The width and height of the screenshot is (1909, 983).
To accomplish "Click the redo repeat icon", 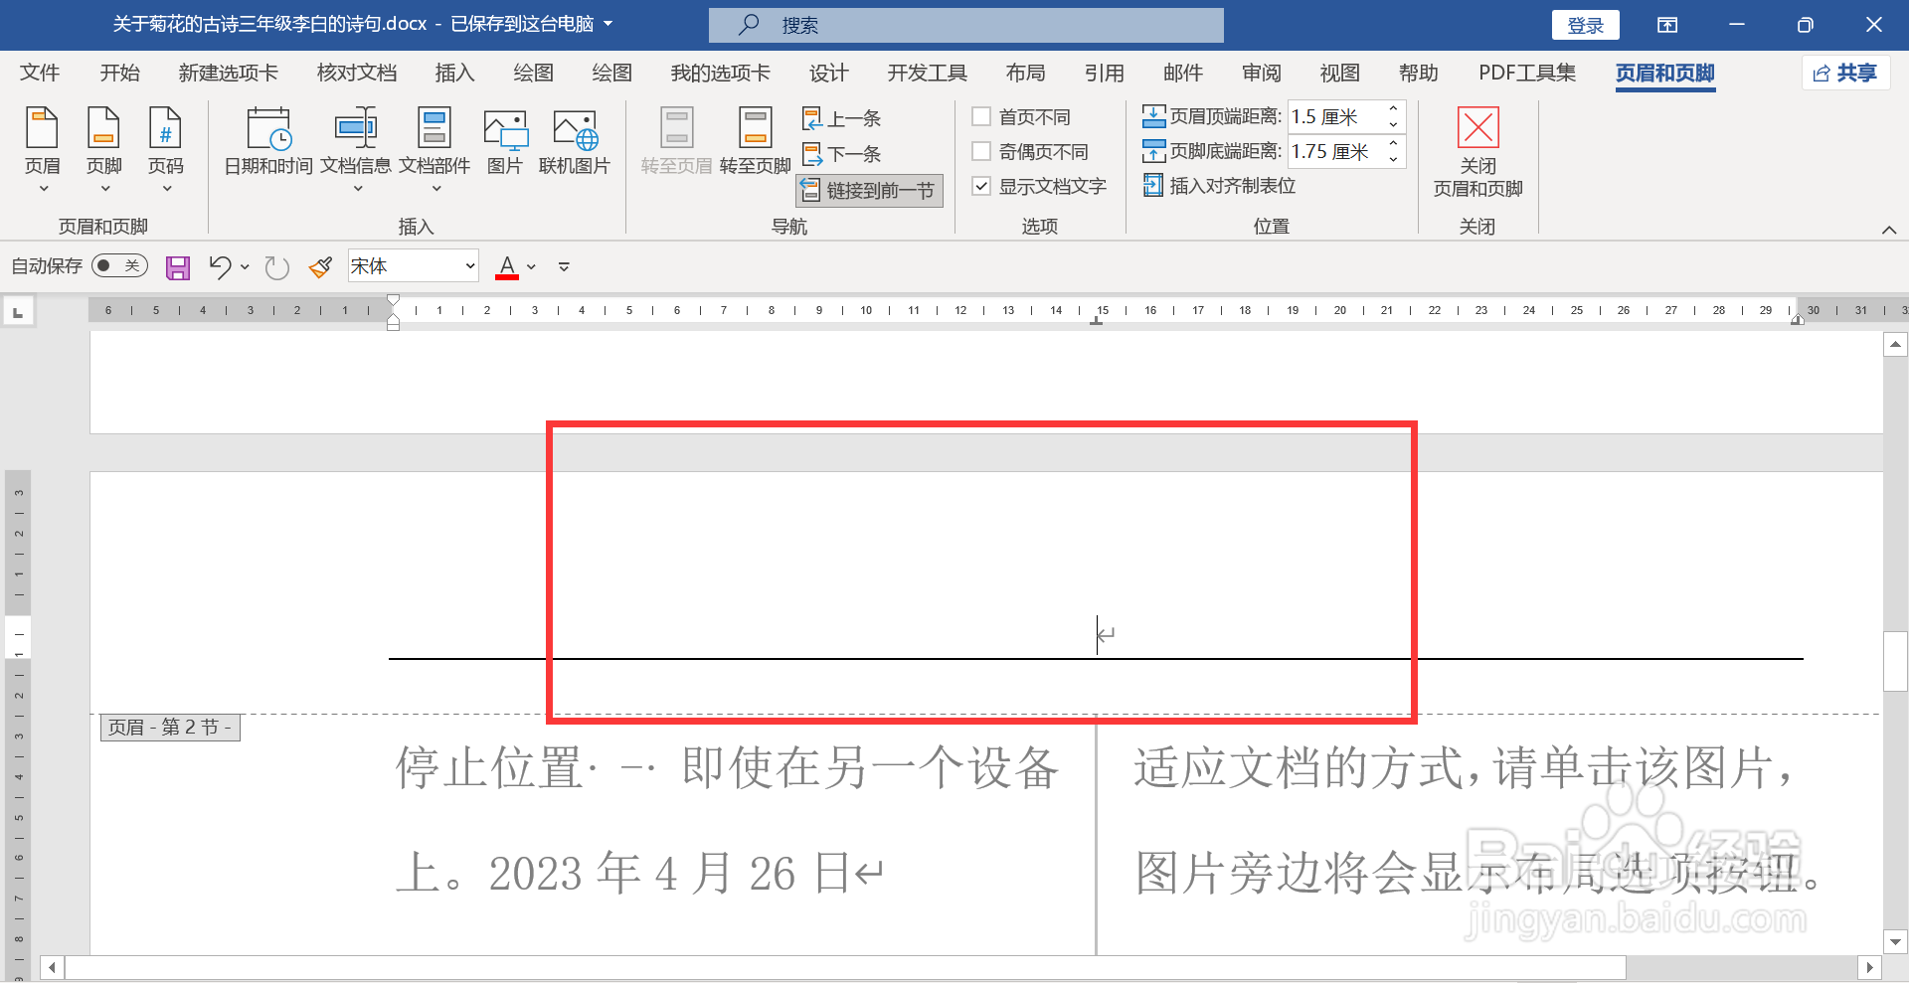I will click(276, 266).
